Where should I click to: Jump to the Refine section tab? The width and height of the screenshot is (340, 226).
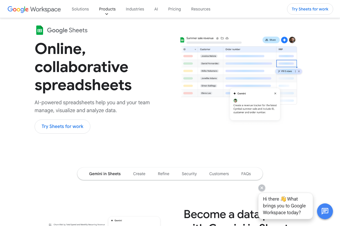coord(163,174)
